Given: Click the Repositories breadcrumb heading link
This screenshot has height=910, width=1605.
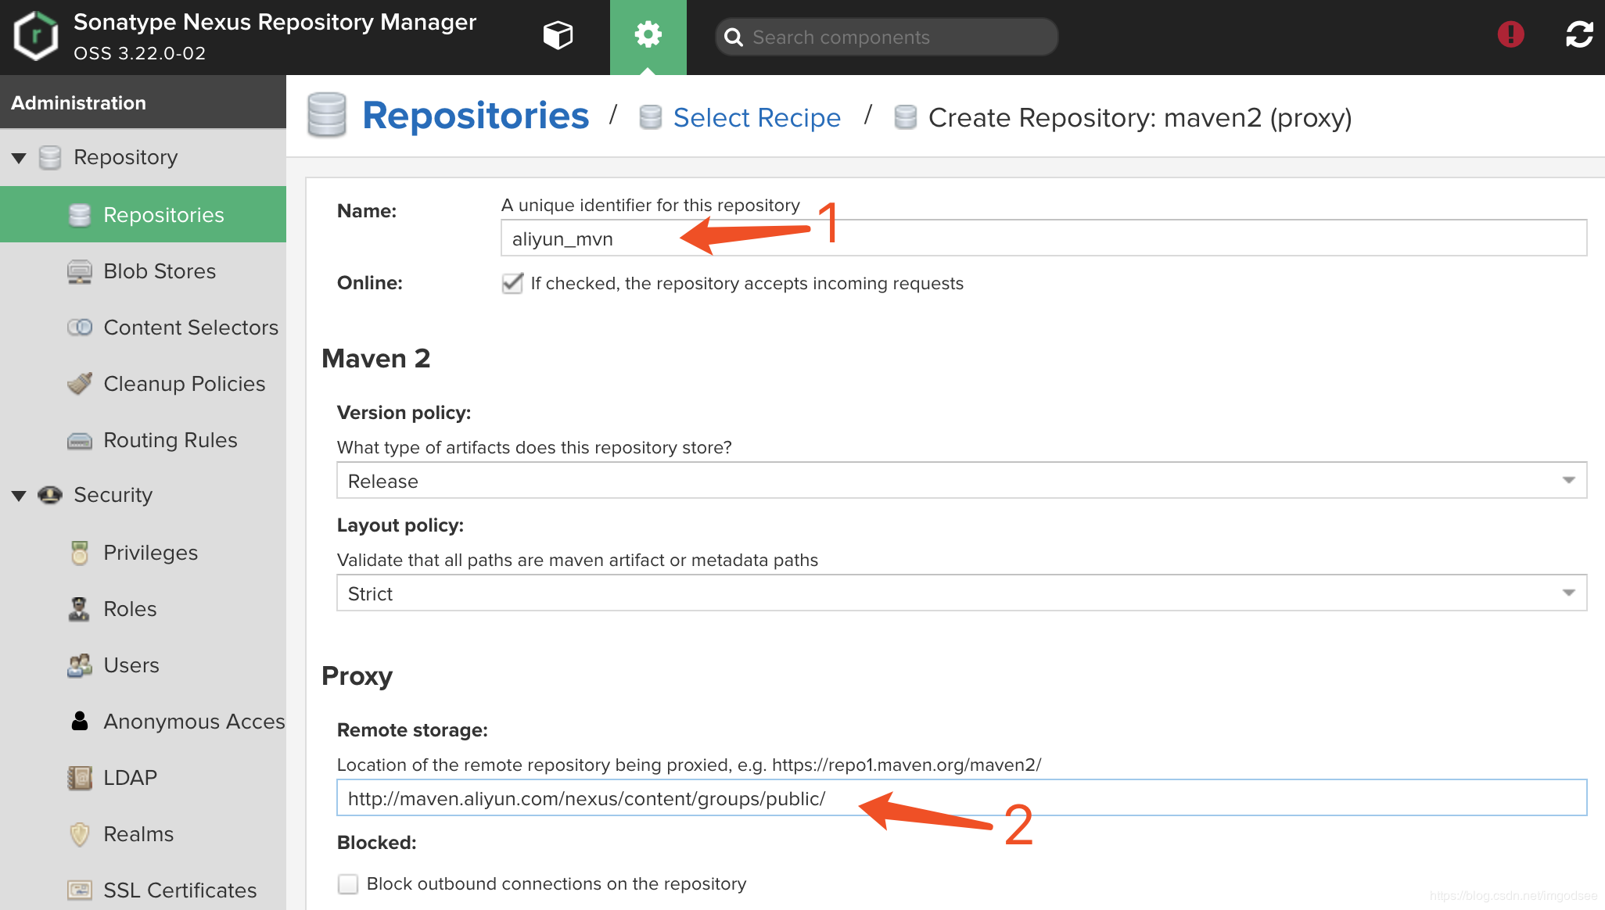Looking at the screenshot, I should pyautogui.click(x=475, y=116).
